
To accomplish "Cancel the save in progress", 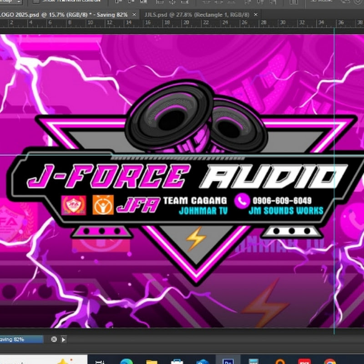I will pos(54,339).
